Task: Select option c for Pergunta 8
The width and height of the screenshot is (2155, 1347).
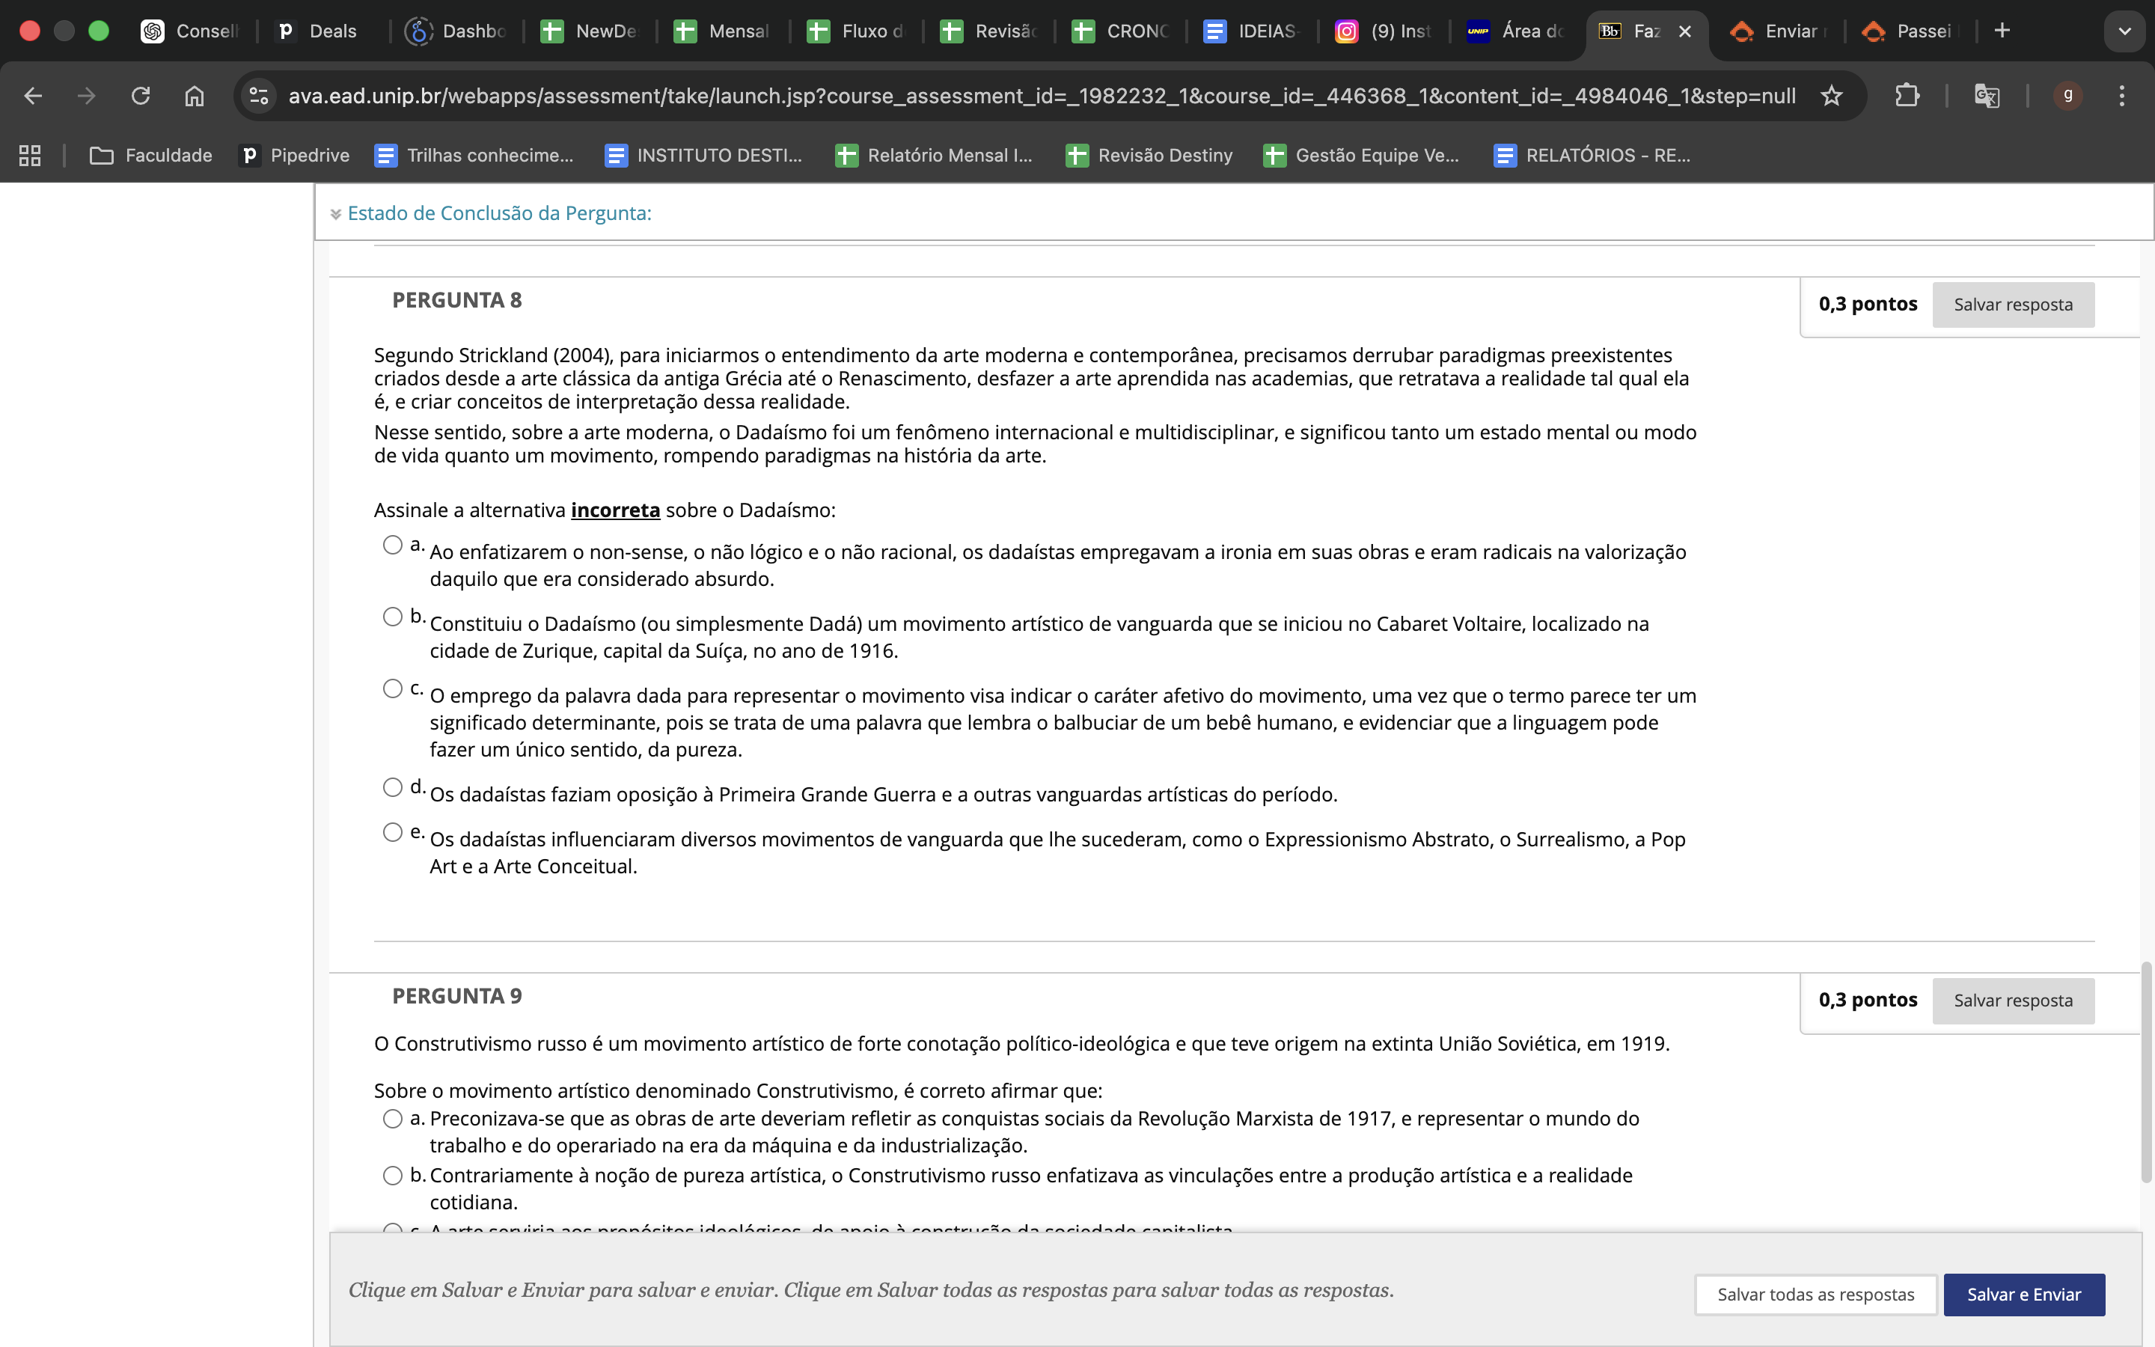Action: (x=393, y=688)
